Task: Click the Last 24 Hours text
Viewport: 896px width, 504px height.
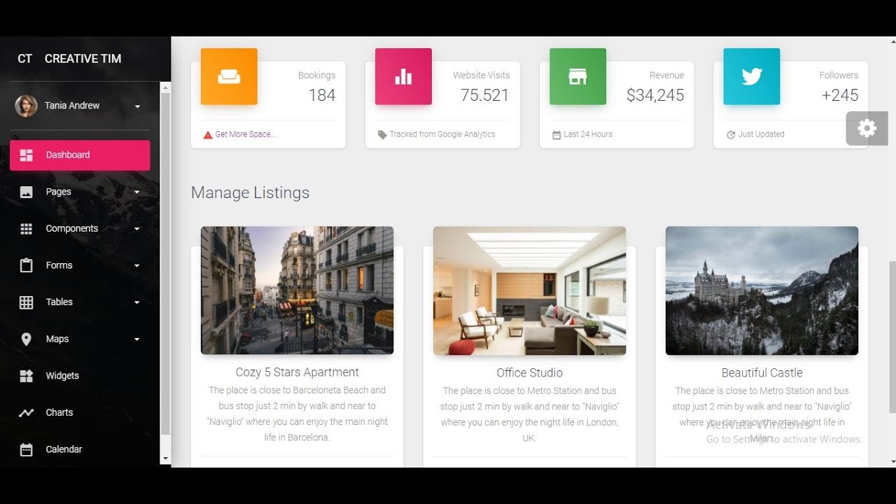Action: pyautogui.click(x=588, y=134)
